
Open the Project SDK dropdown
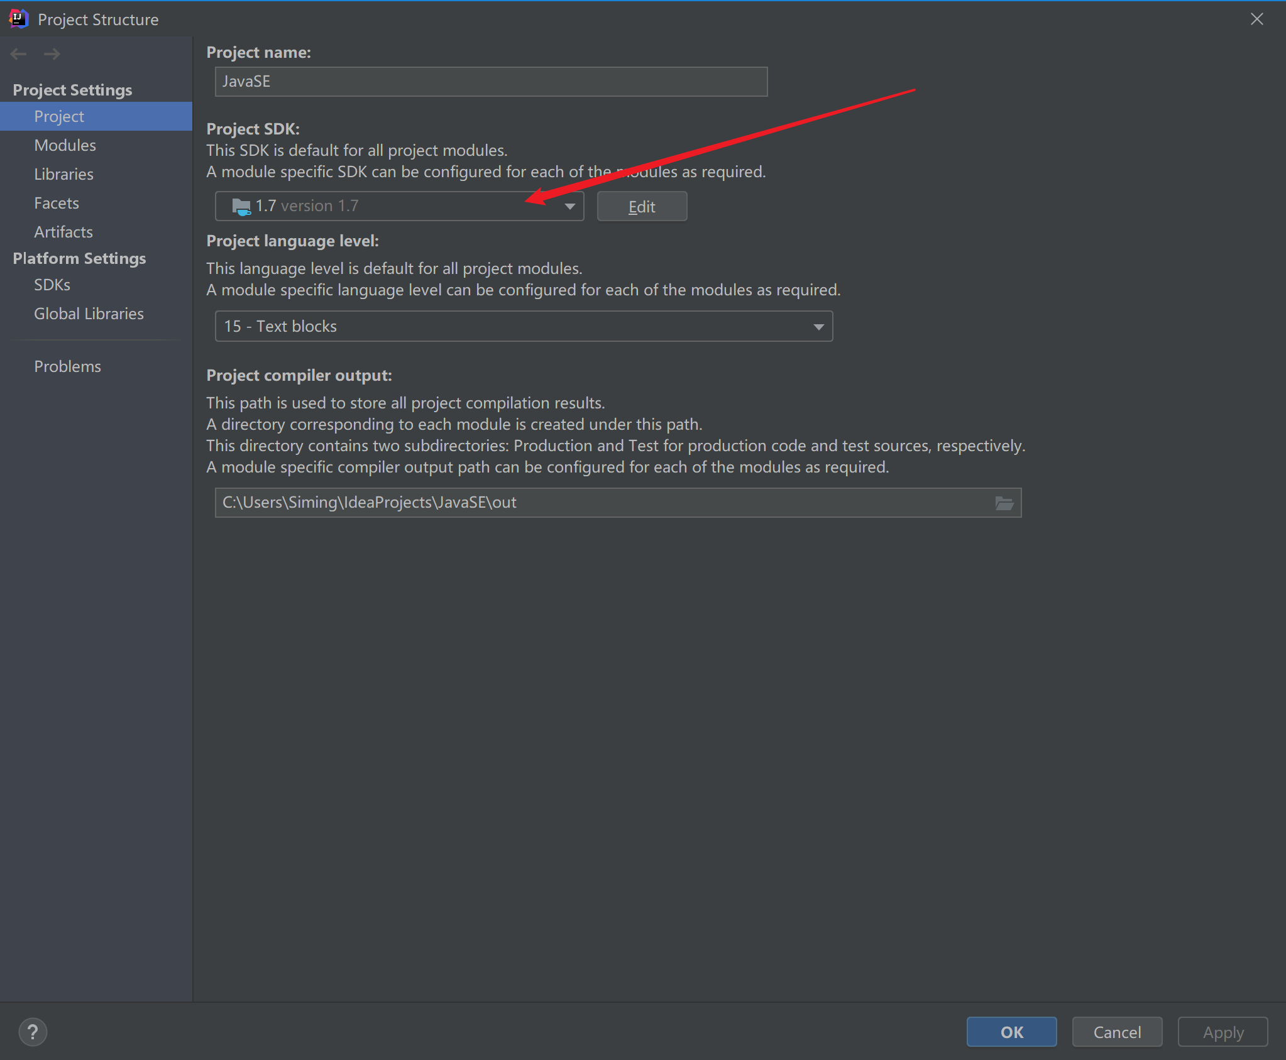[569, 206]
